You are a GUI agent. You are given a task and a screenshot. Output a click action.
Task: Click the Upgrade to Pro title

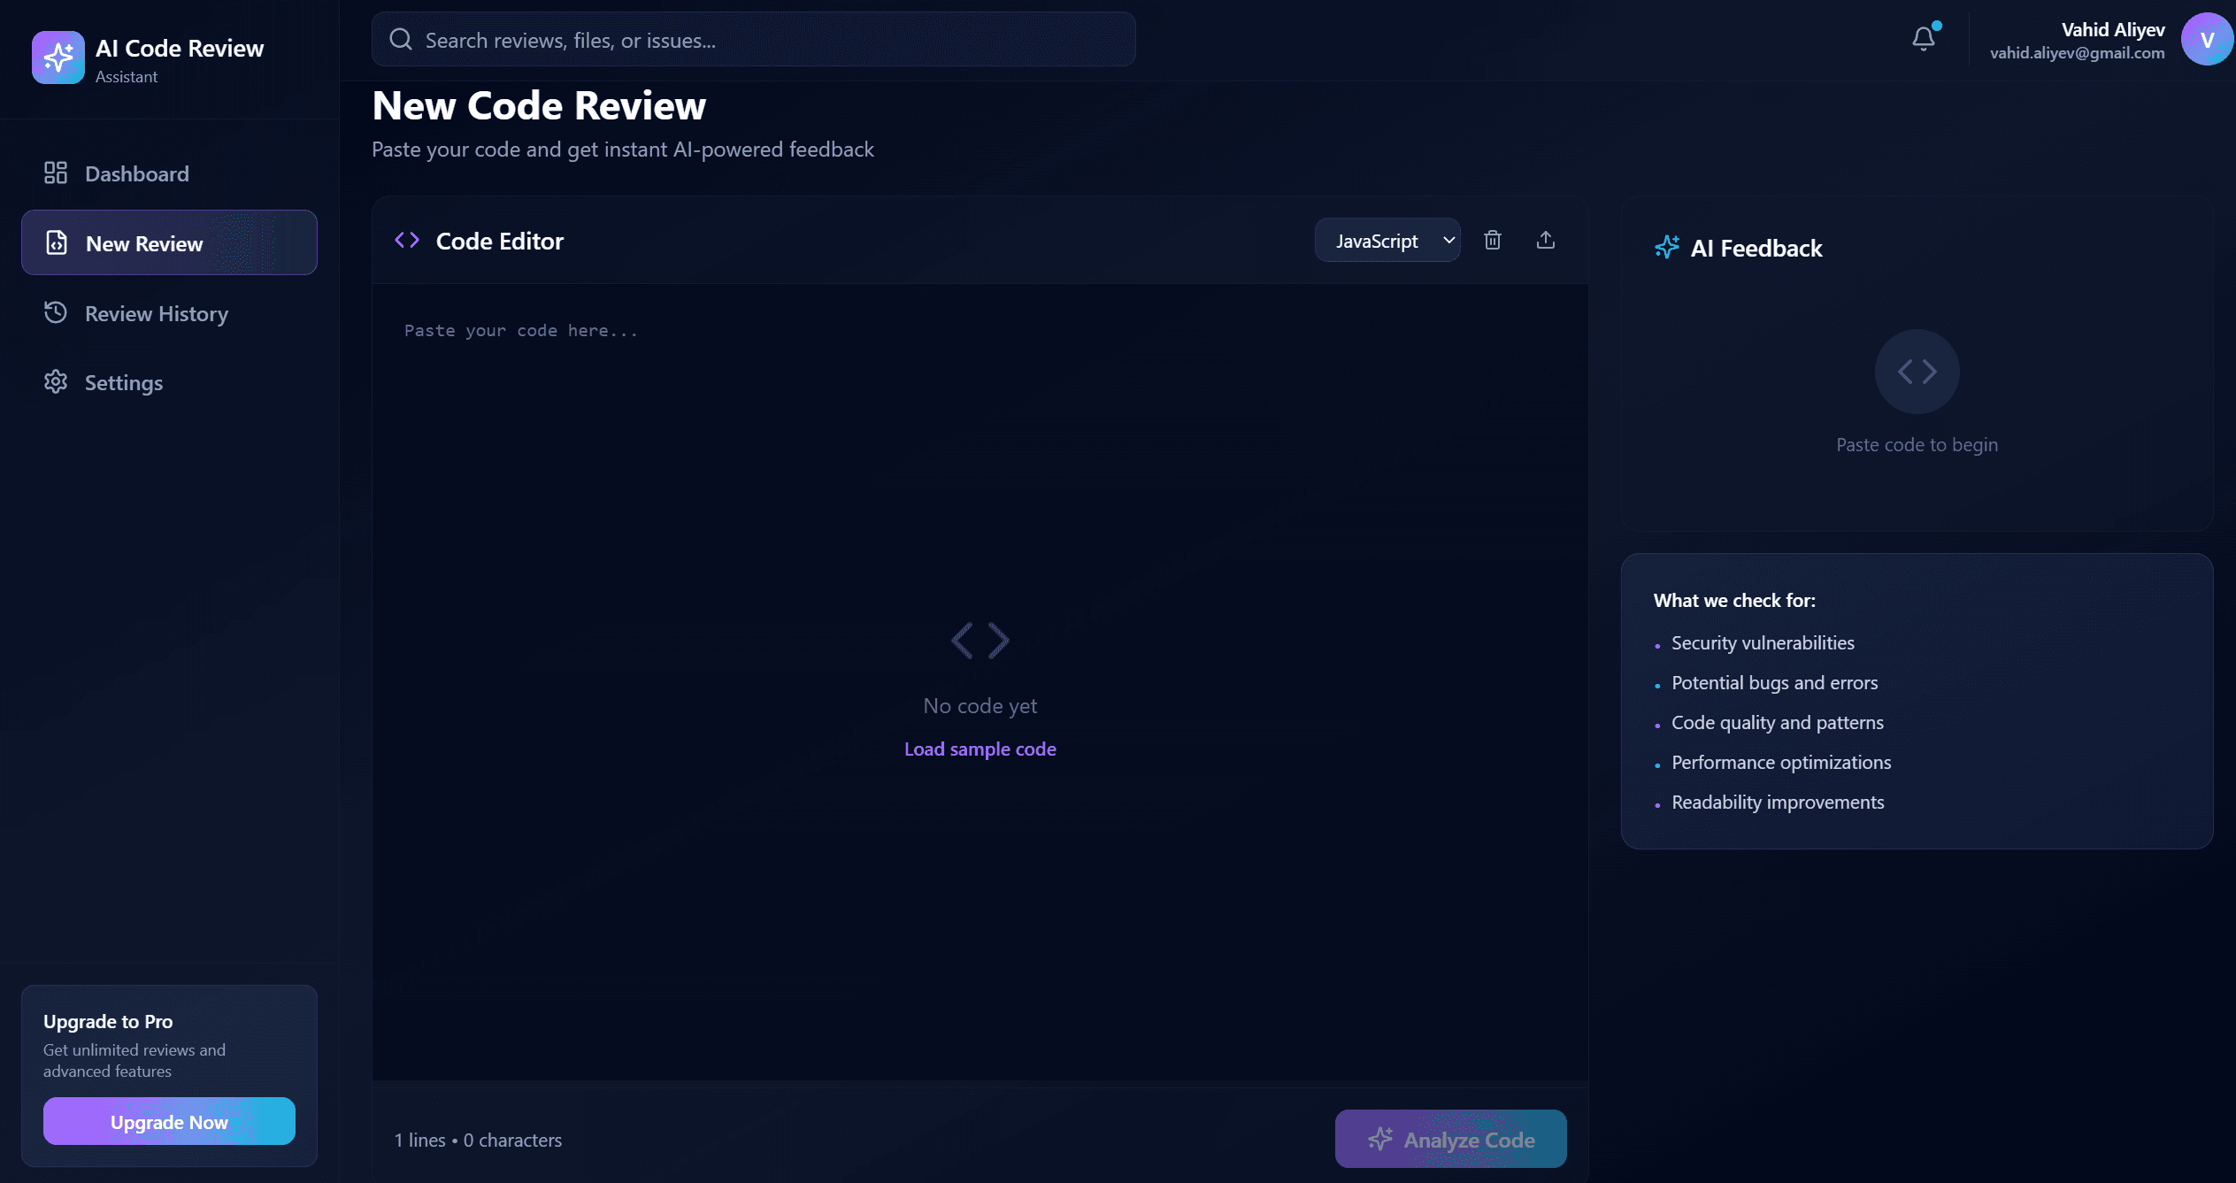(x=108, y=1022)
